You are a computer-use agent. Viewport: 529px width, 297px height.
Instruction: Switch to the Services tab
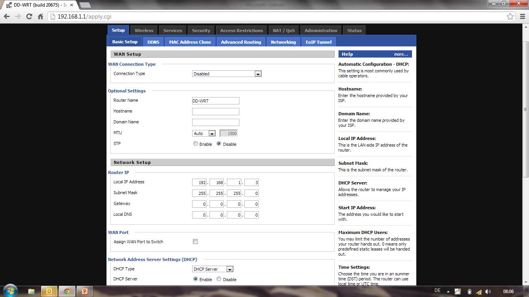pyautogui.click(x=173, y=31)
